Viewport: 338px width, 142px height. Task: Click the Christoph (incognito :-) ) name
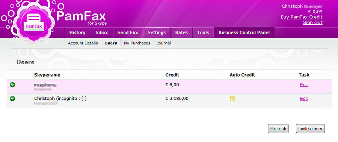(x=60, y=98)
